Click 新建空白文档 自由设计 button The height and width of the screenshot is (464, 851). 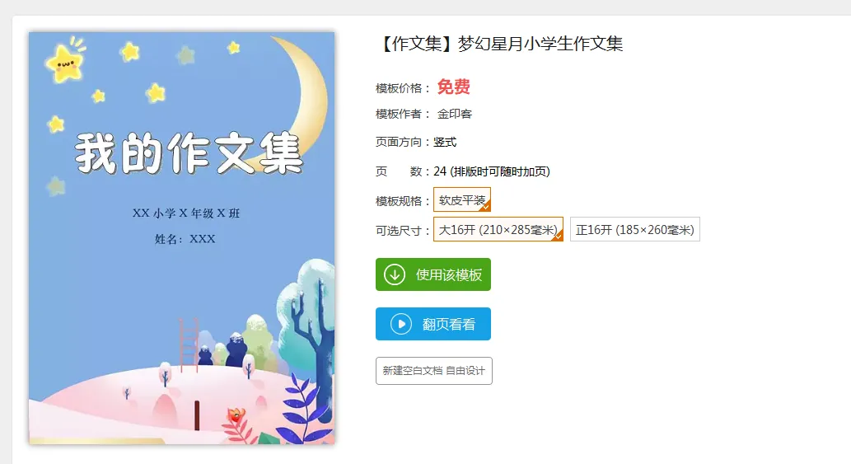433,371
